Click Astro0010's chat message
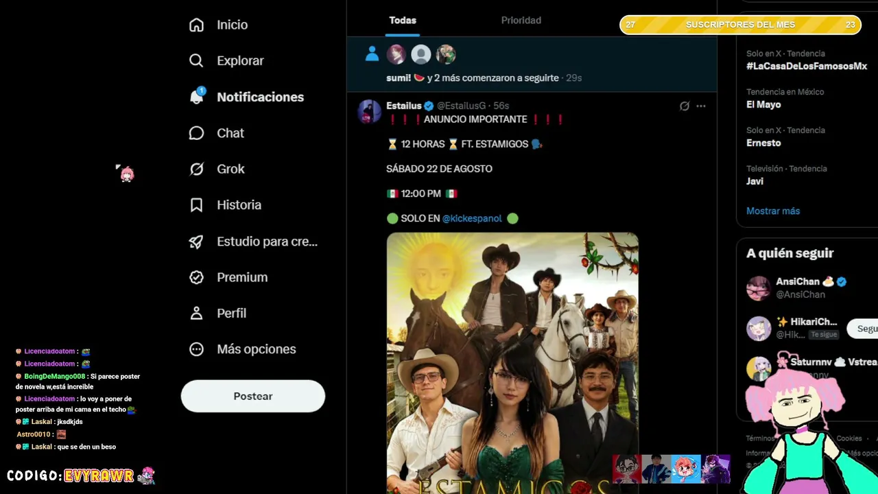878x494 pixels. tap(42, 434)
